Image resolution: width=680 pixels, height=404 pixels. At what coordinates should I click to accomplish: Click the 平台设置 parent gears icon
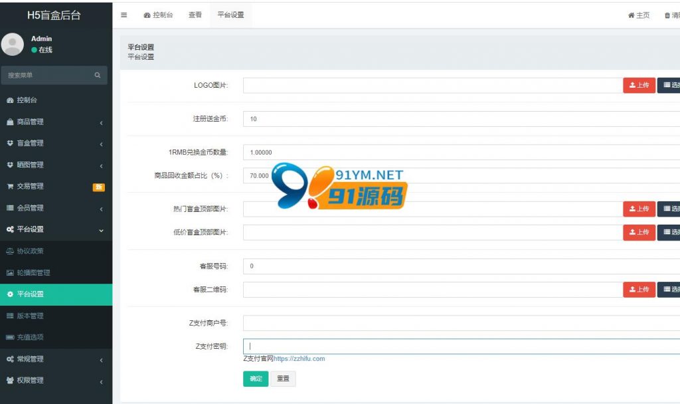(x=10, y=229)
